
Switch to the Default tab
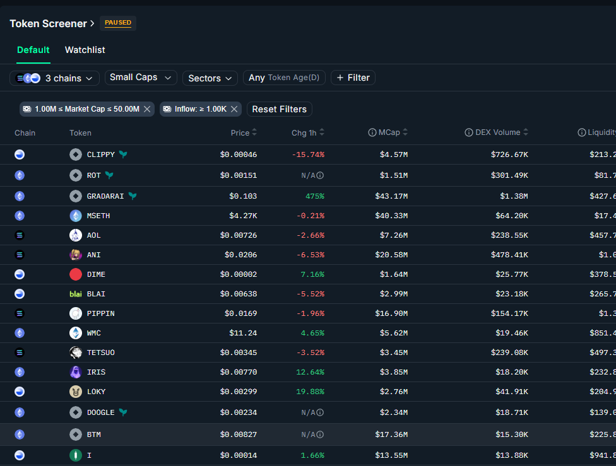coord(33,50)
